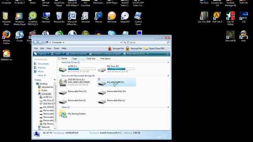
Task: Select the Movies desktop shortcut
Action: (x=98, y=17)
